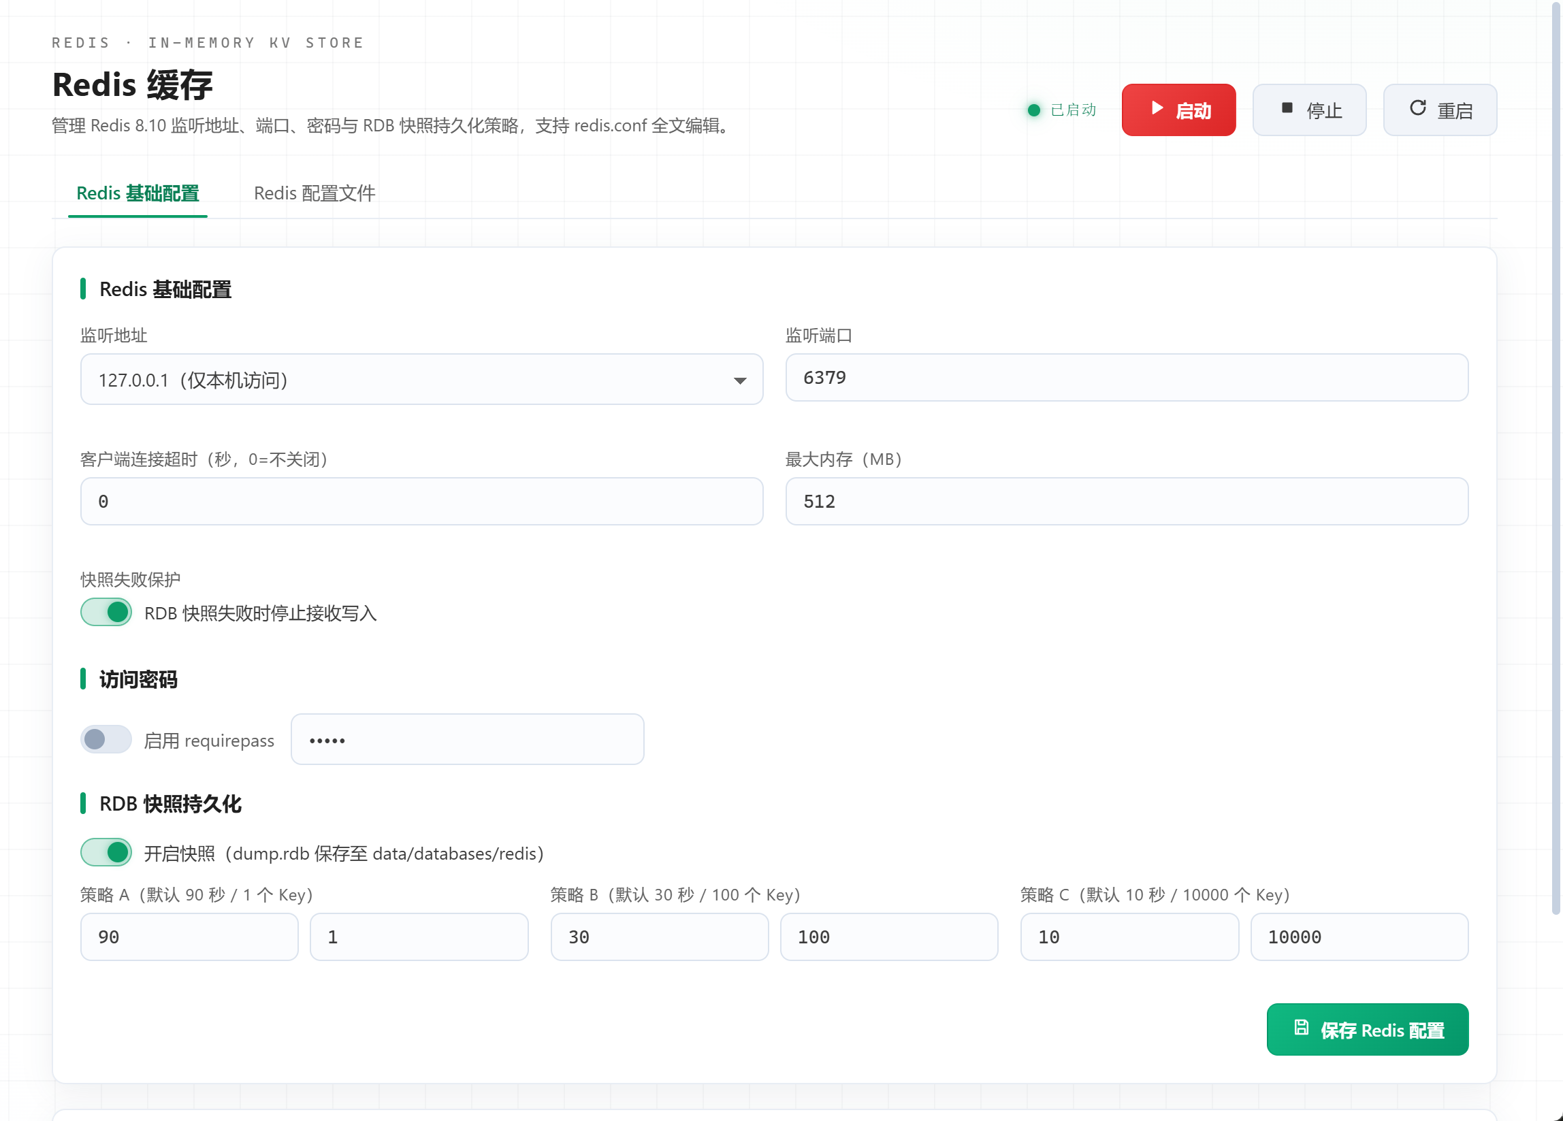Click the play icon in 启动 button
The width and height of the screenshot is (1563, 1121).
[x=1157, y=108]
